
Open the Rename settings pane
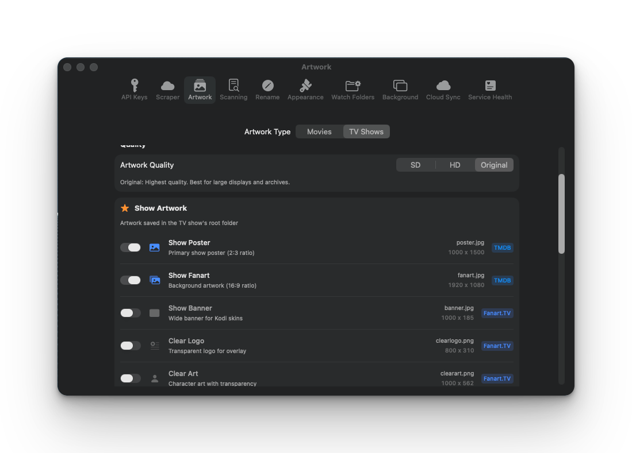267,90
